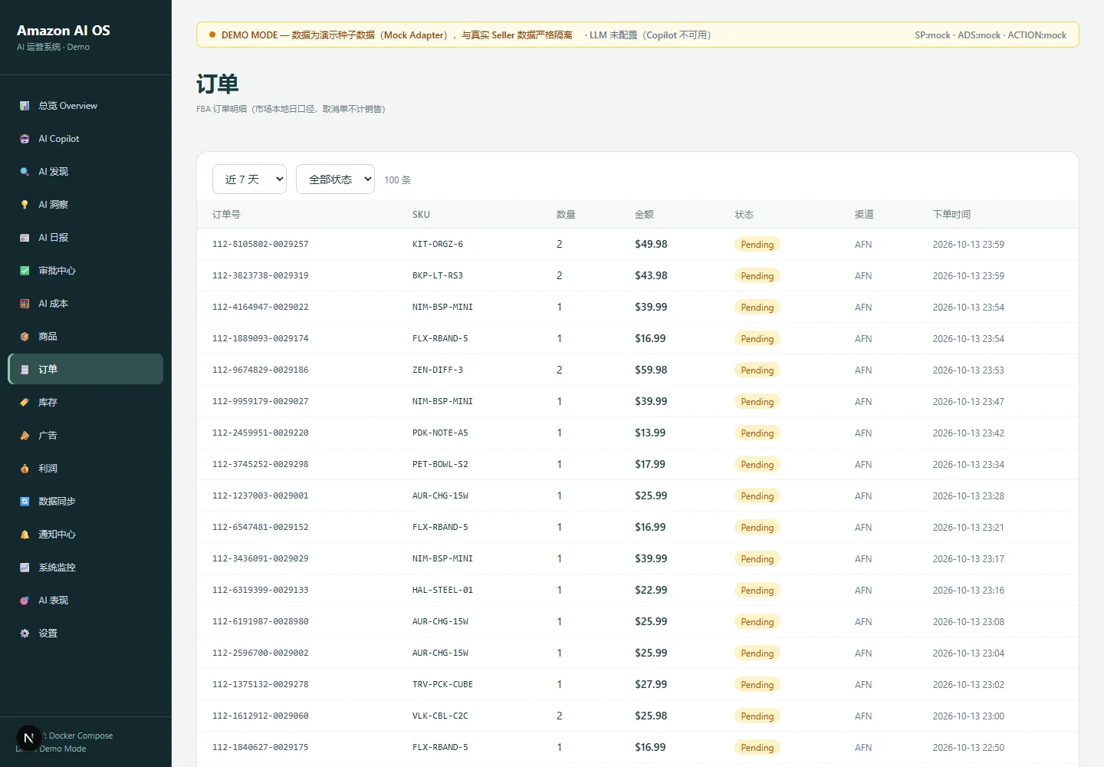1104x767 pixels.
Task: Click the AI 日报 newspaper icon
Action: 25,238
